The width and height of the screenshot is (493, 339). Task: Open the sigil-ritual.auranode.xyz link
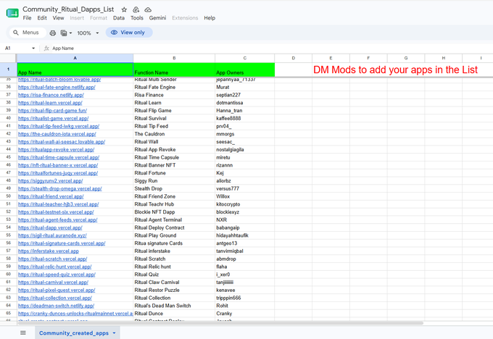pyautogui.click(x=52, y=235)
